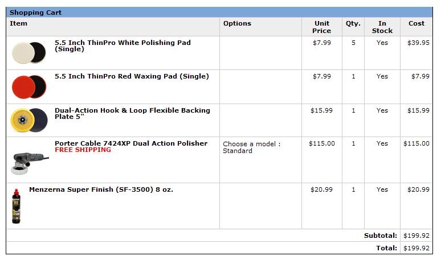Click the $115.00 polisher unit price
The image size is (441, 260).
coord(322,143)
